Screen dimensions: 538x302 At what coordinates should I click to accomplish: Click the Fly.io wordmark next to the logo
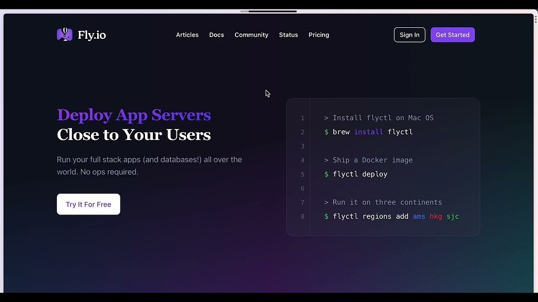coord(92,35)
